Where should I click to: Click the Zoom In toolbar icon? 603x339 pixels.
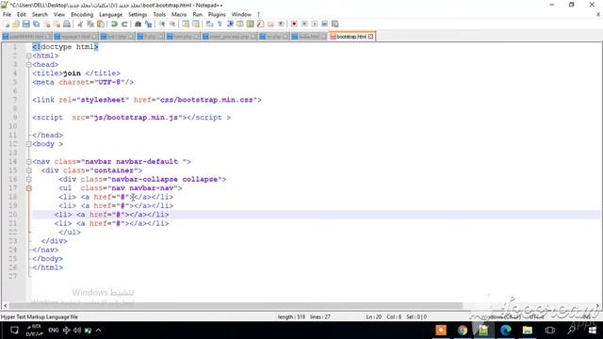[162, 24]
